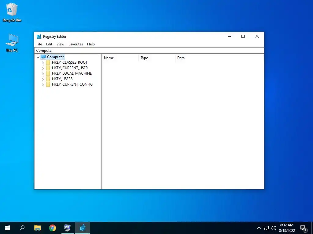
Task: Open the Help menu
Action: (91, 44)
